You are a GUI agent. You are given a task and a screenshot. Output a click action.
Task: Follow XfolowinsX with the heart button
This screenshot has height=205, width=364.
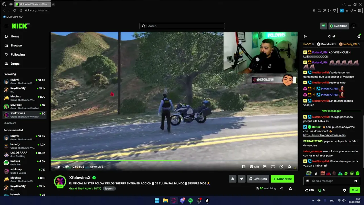(x=242, y=179)
